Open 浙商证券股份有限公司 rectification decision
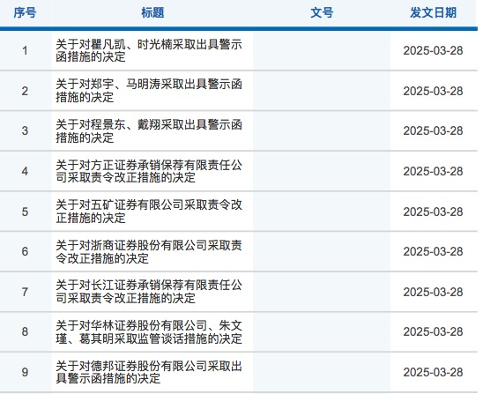Screen dimensions: 483x394 click(x=149, y=252)
